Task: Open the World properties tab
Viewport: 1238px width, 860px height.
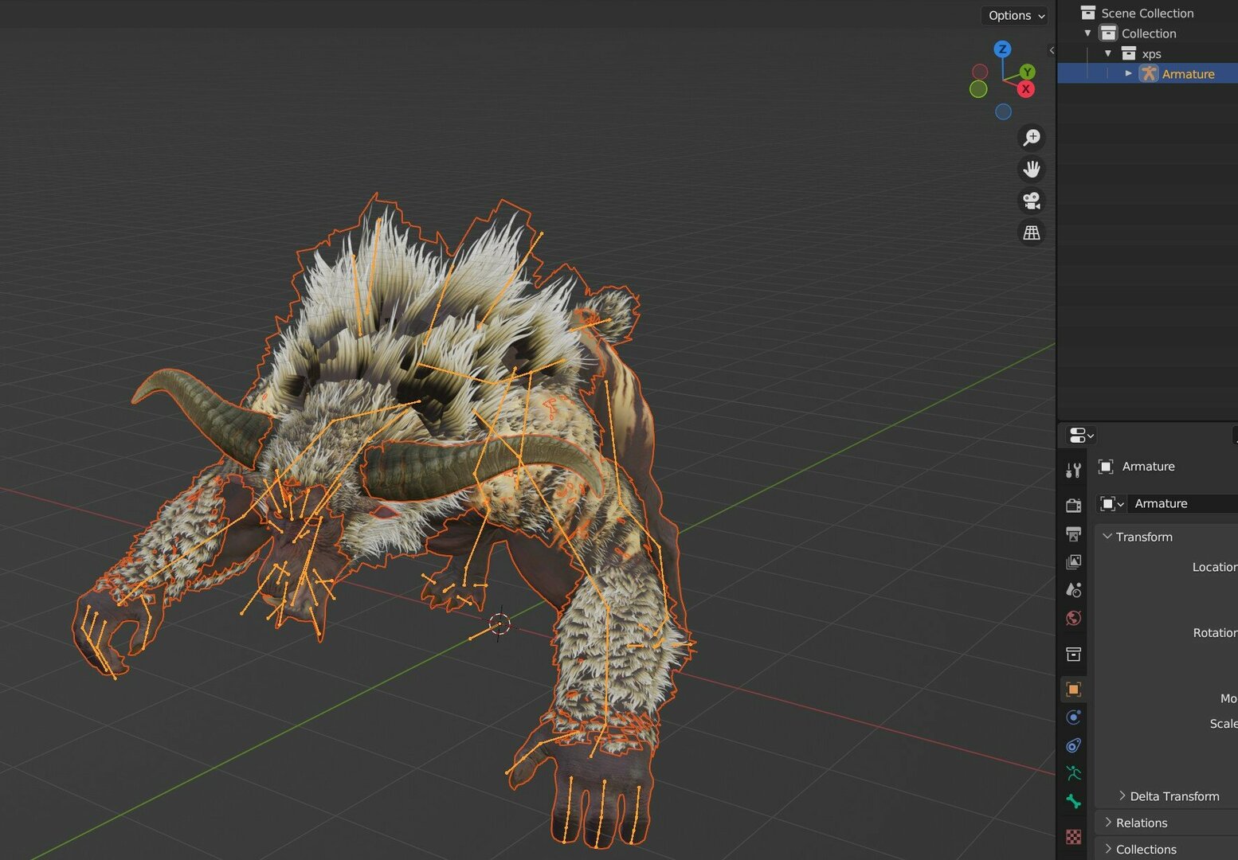Action: pos(1073,619)
